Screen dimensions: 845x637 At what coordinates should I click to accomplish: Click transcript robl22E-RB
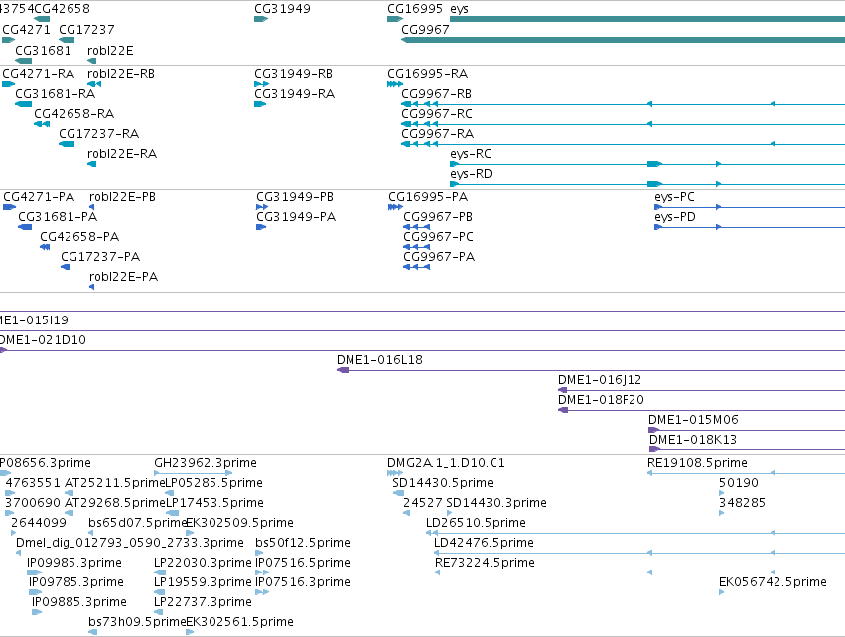click(121, 74)
